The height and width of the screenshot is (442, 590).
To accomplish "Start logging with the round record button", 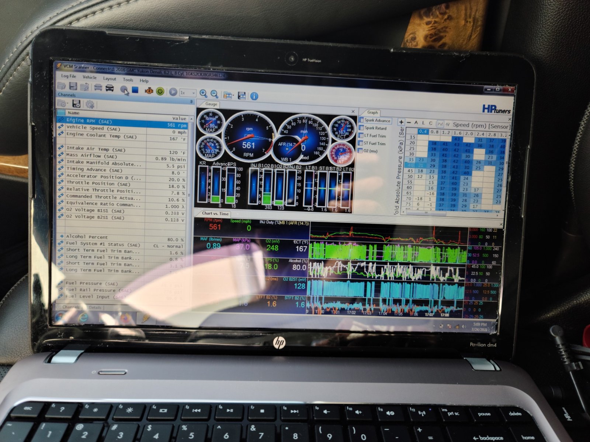I will click(124, 89).
